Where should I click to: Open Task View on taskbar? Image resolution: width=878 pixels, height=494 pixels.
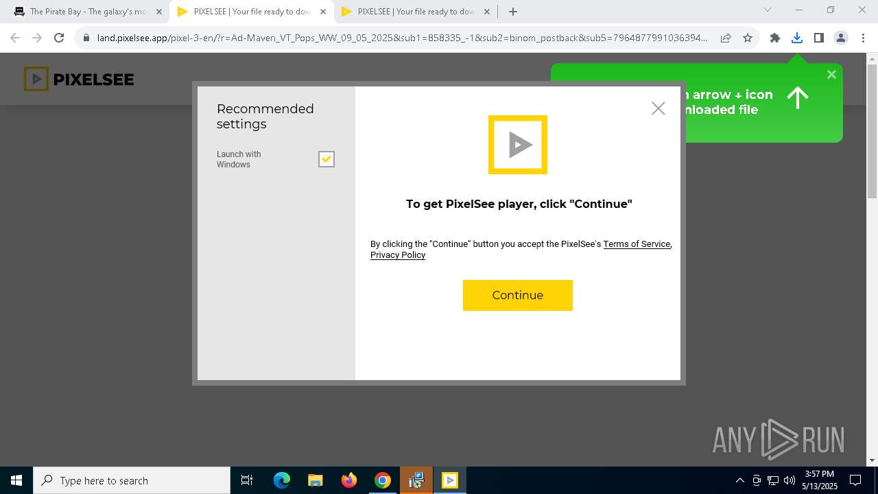point(247,480)
